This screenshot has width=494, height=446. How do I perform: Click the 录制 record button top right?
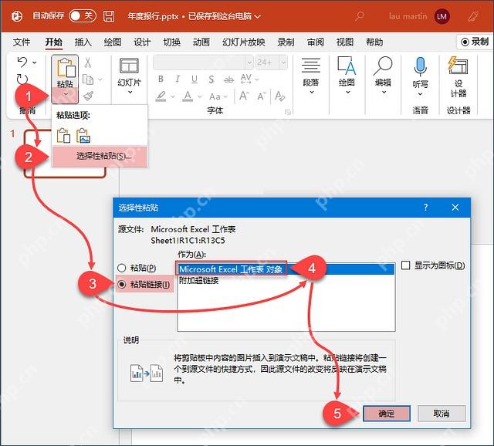[x=475, y=42]
